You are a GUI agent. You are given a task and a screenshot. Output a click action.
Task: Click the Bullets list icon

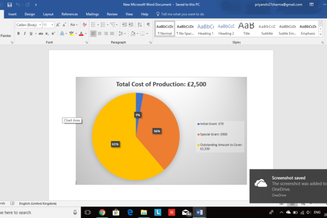93,25
